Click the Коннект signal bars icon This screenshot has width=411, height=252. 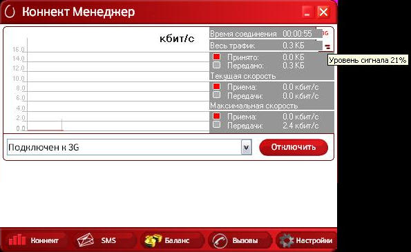point(17,240)
